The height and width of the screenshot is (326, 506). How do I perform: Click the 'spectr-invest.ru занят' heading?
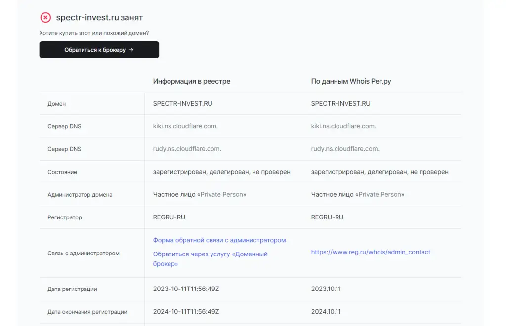(x=99, y=17)
